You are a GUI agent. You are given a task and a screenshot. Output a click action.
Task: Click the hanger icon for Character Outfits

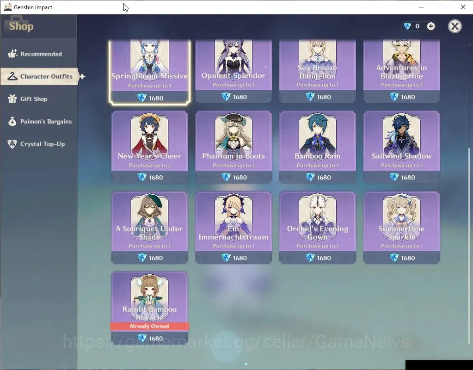tap(12, 76)
